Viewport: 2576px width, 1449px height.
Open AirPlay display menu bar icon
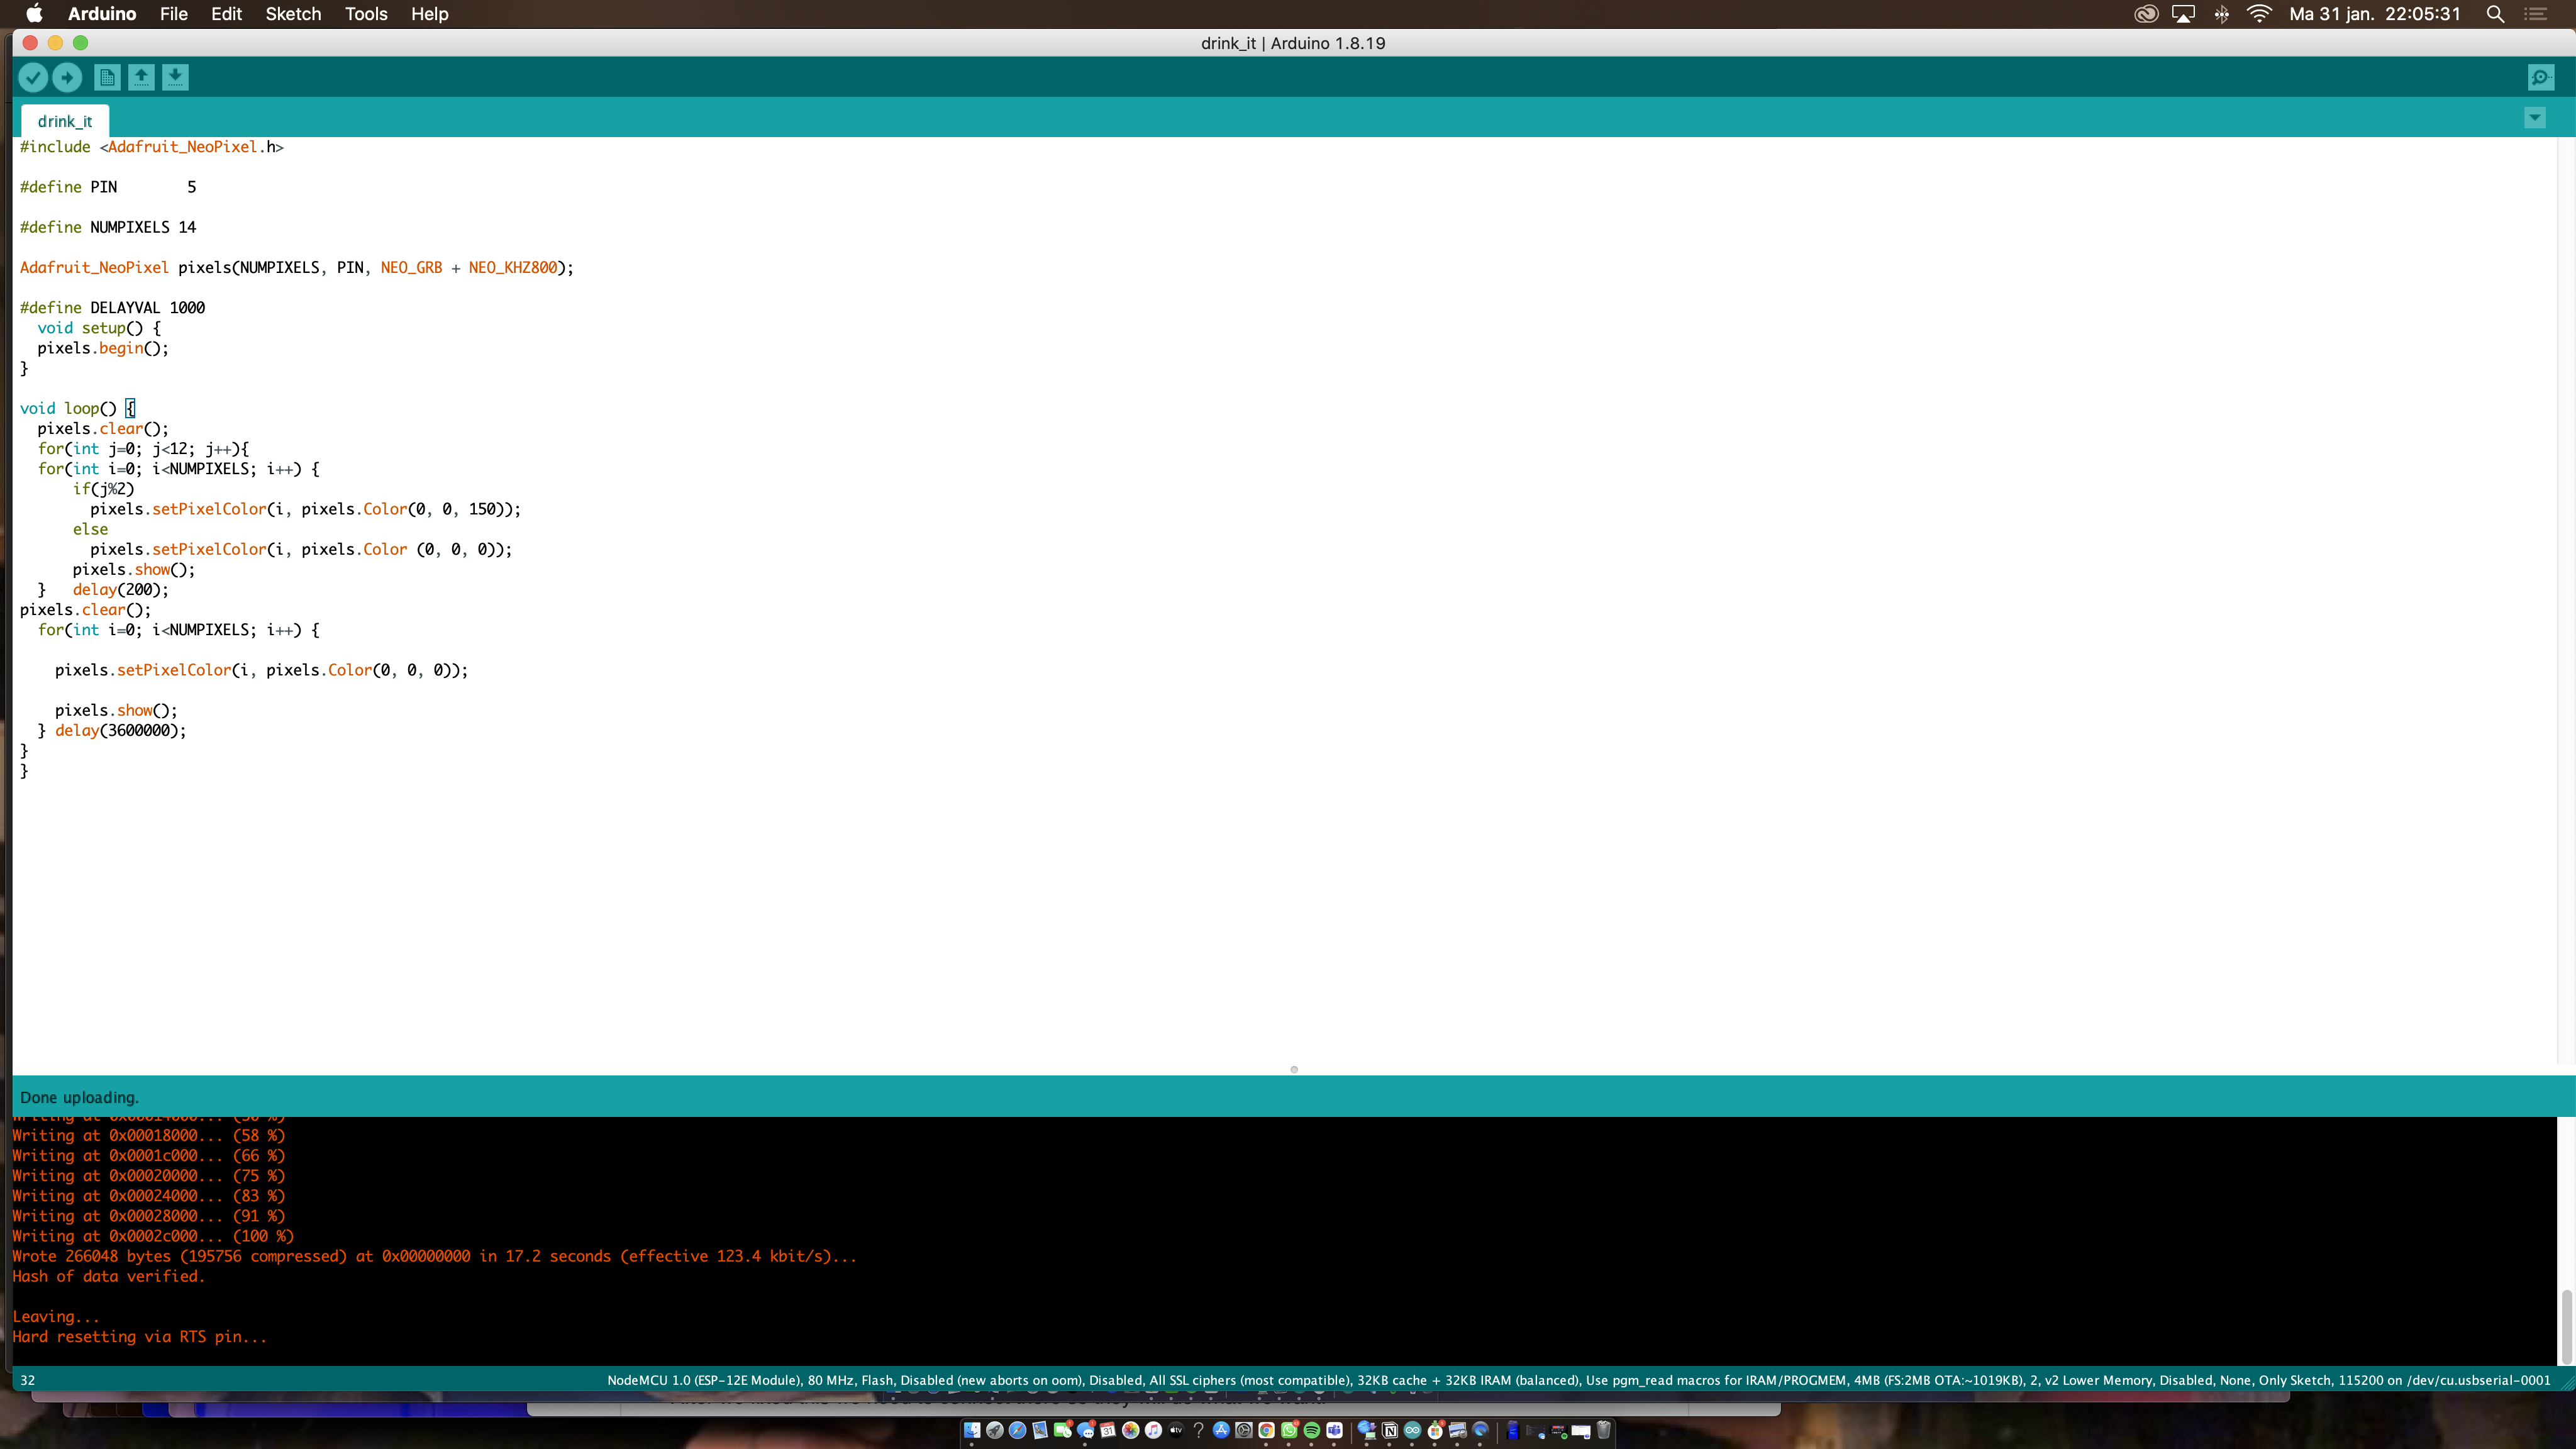pyautogui.click(x=2183, y=14)
